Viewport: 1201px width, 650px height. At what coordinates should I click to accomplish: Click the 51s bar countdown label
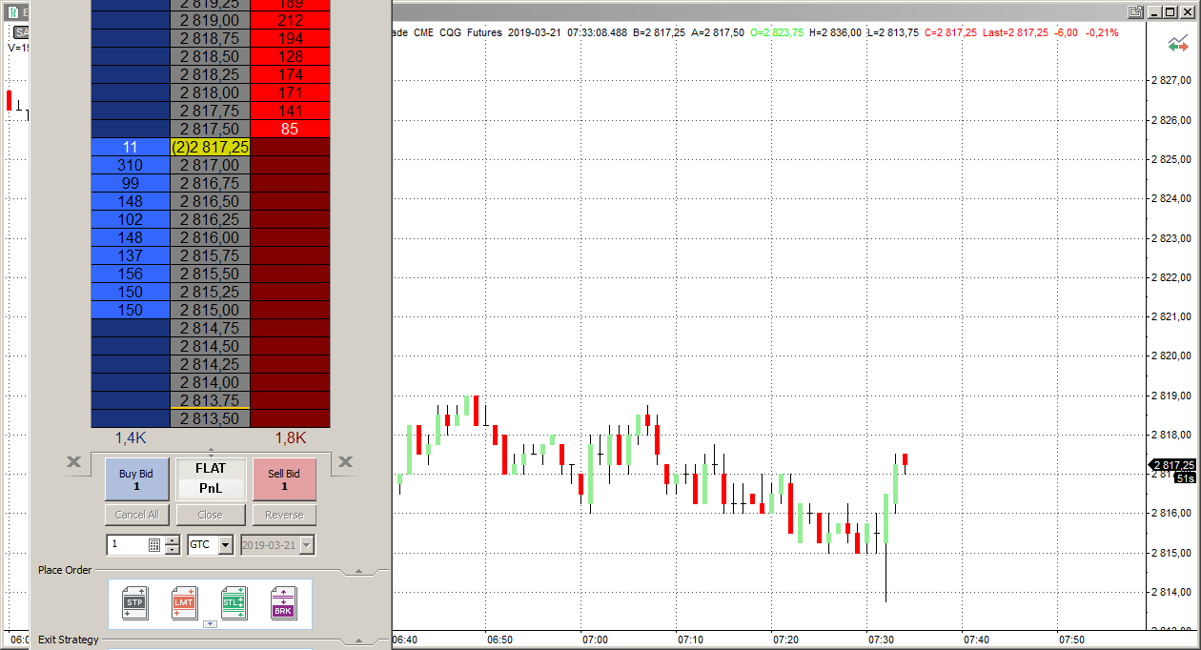(1186, 479)
